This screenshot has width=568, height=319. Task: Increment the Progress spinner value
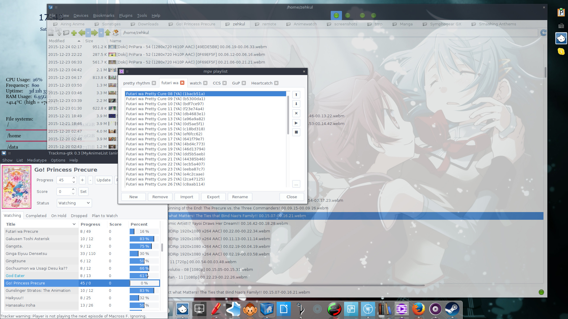pyautogui.click(x=74, y=178)
